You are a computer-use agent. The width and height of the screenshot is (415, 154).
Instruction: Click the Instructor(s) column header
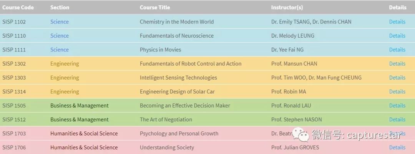tap(287, 7)
